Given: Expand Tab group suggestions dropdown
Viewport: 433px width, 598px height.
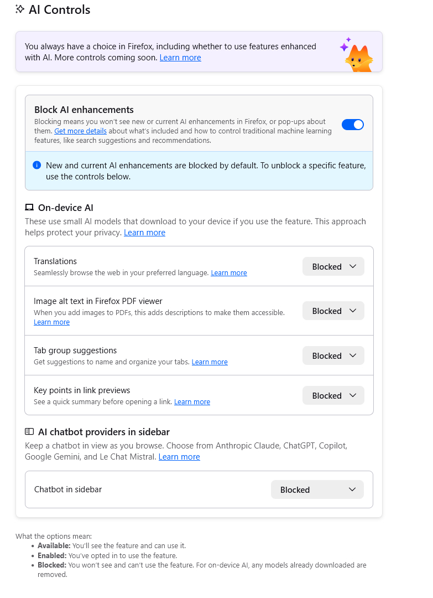Looking at the screenshot, I should pyautogui.click(x=333, y=356).
